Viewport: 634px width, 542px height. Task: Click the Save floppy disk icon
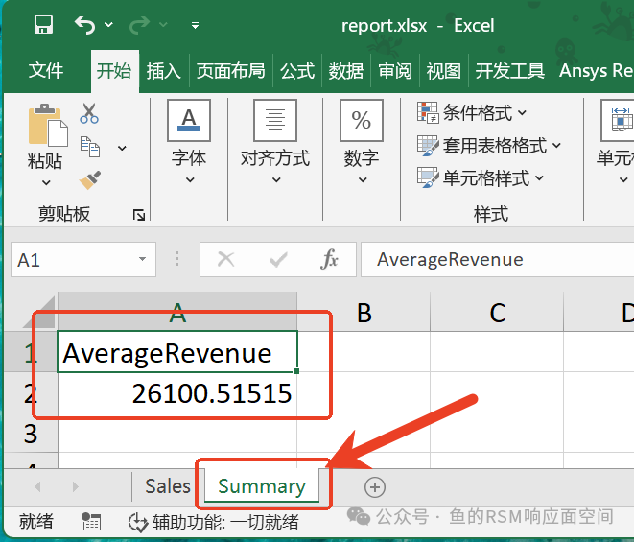point(43,25)
